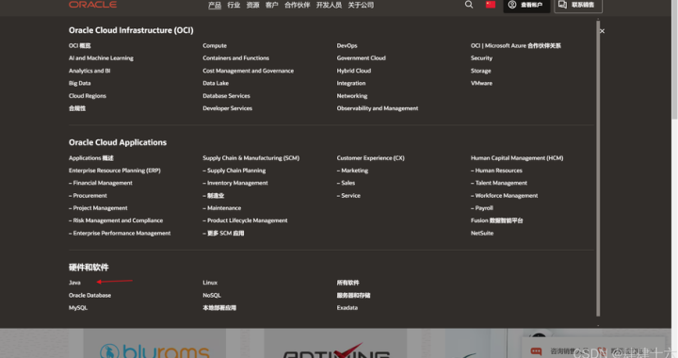Viewport: 678px width, 358px height.
Task: Go to AI and Machine Learning
Action: click(101, 57)
